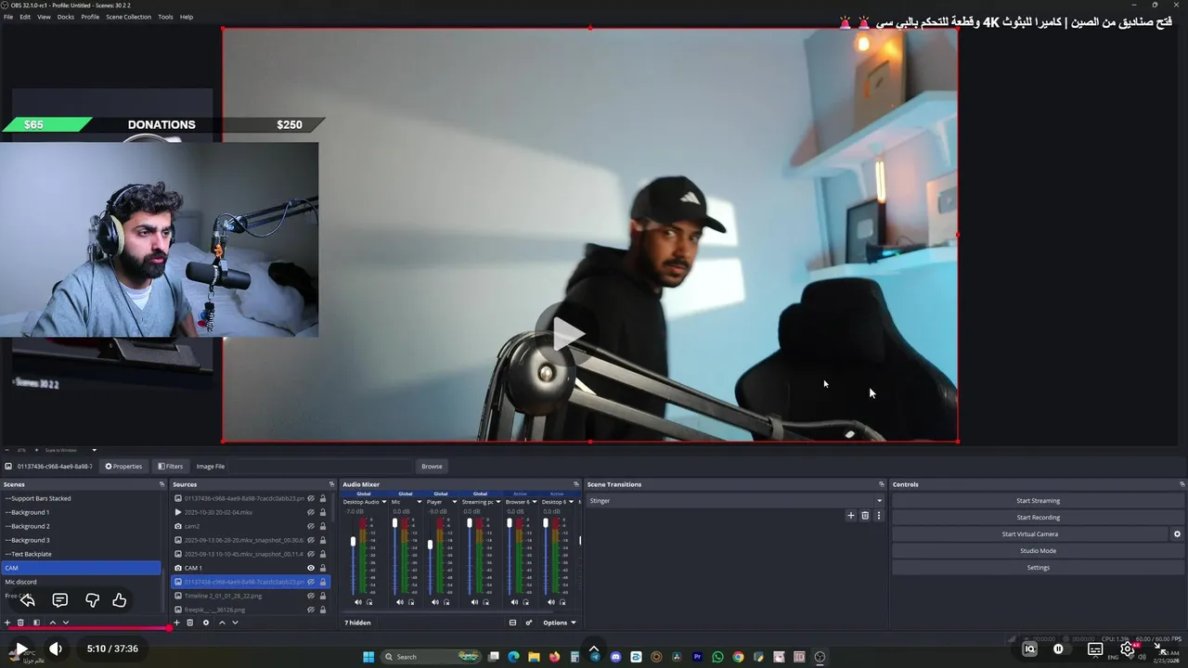The image size is (1188, 668).
Task: Open the Profile menu
Action: [x=90, y=17]
